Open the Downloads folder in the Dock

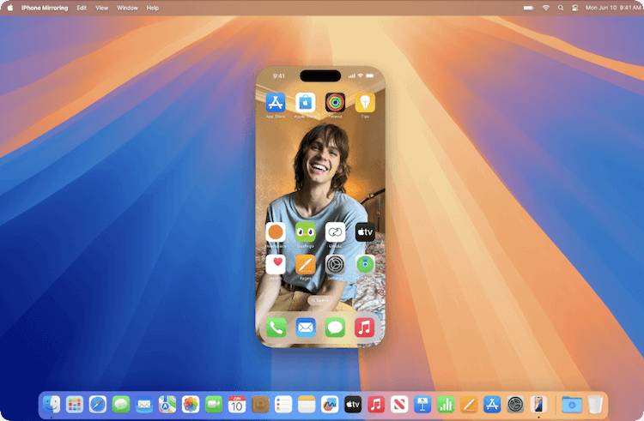pos(572,405)
